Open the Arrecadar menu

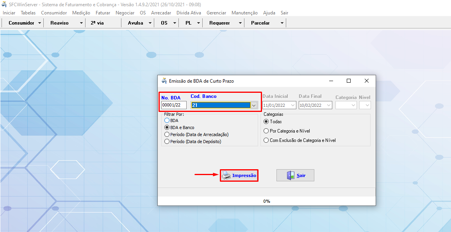pos(161,13)
